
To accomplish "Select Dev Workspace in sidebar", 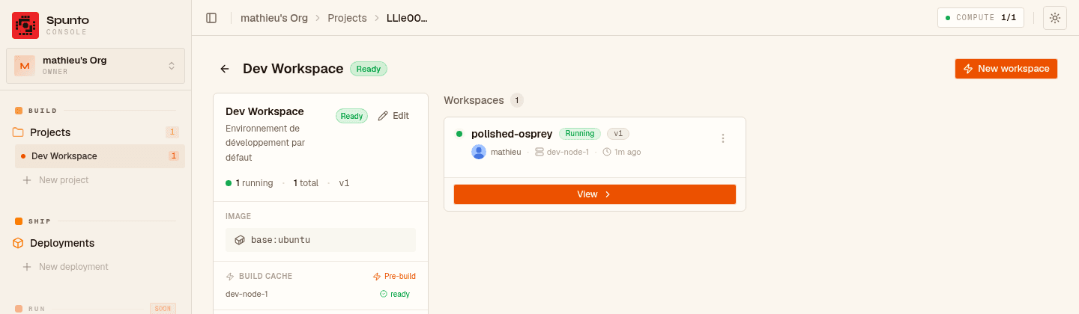I will click(100, 156).
